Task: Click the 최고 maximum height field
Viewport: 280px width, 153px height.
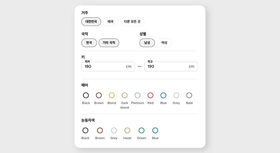Action: pos(167,66)
